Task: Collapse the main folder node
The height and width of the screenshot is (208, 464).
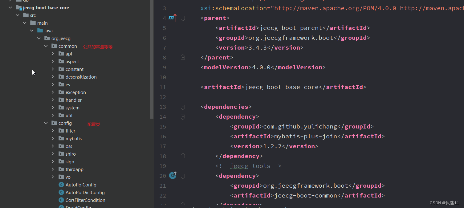Action: tap(25, 23)
